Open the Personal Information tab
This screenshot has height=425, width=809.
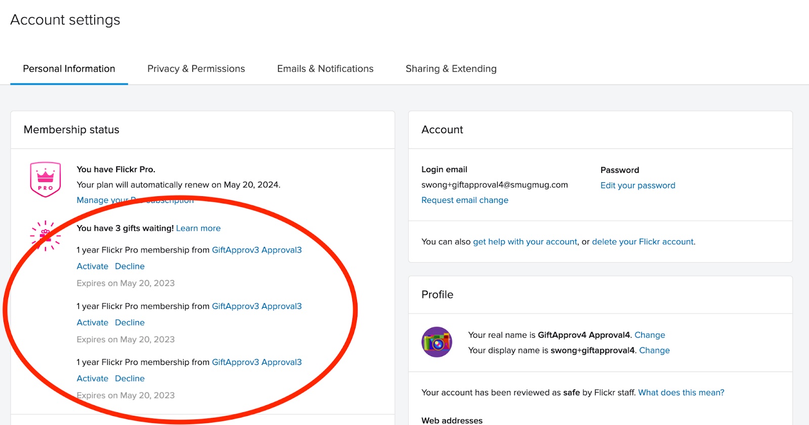69,69
